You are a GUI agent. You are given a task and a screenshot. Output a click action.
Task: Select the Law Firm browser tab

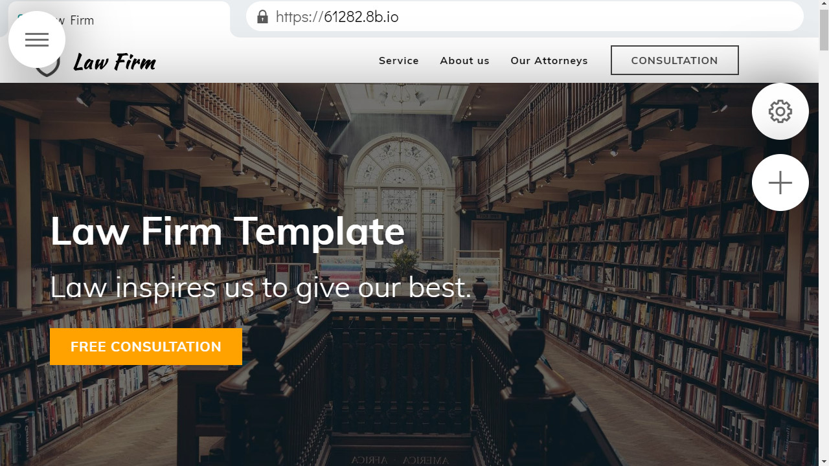click(120, 19)
